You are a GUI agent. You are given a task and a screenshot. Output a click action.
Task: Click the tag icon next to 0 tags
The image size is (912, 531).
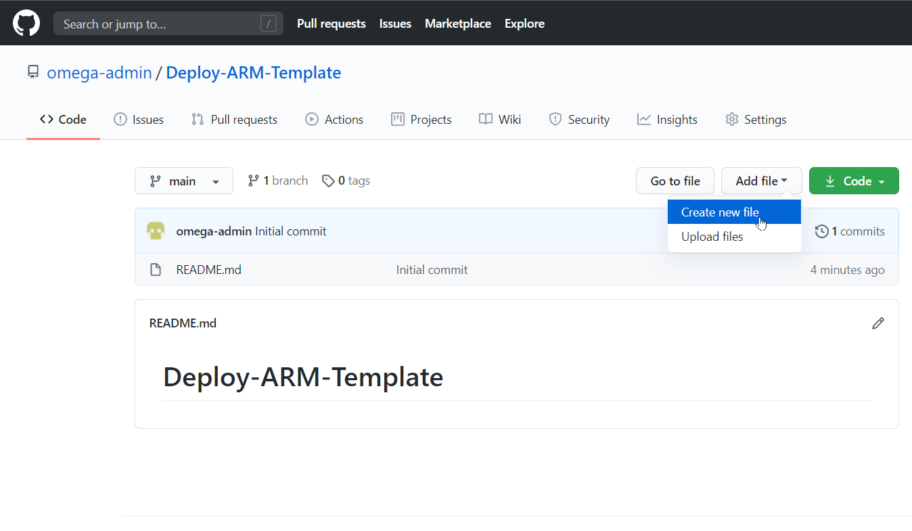tap(328, 181)
